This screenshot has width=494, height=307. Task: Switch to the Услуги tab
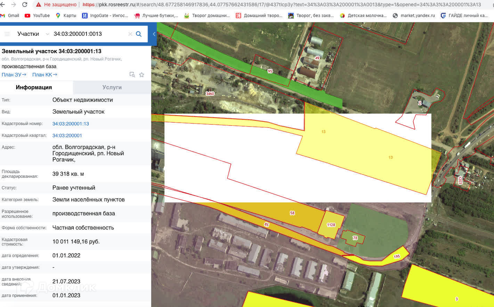point(112,88)
